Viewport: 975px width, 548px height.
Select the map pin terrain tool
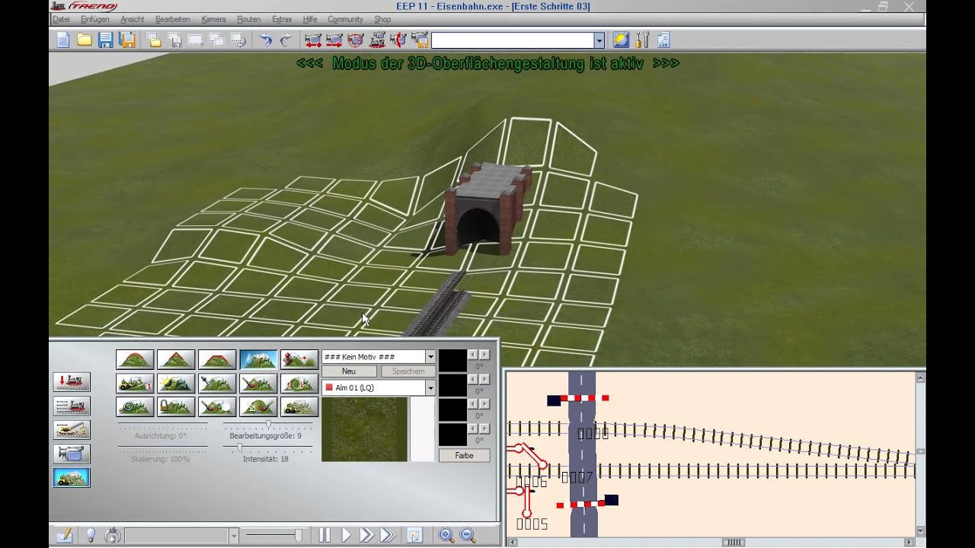[x=299, y=359]
